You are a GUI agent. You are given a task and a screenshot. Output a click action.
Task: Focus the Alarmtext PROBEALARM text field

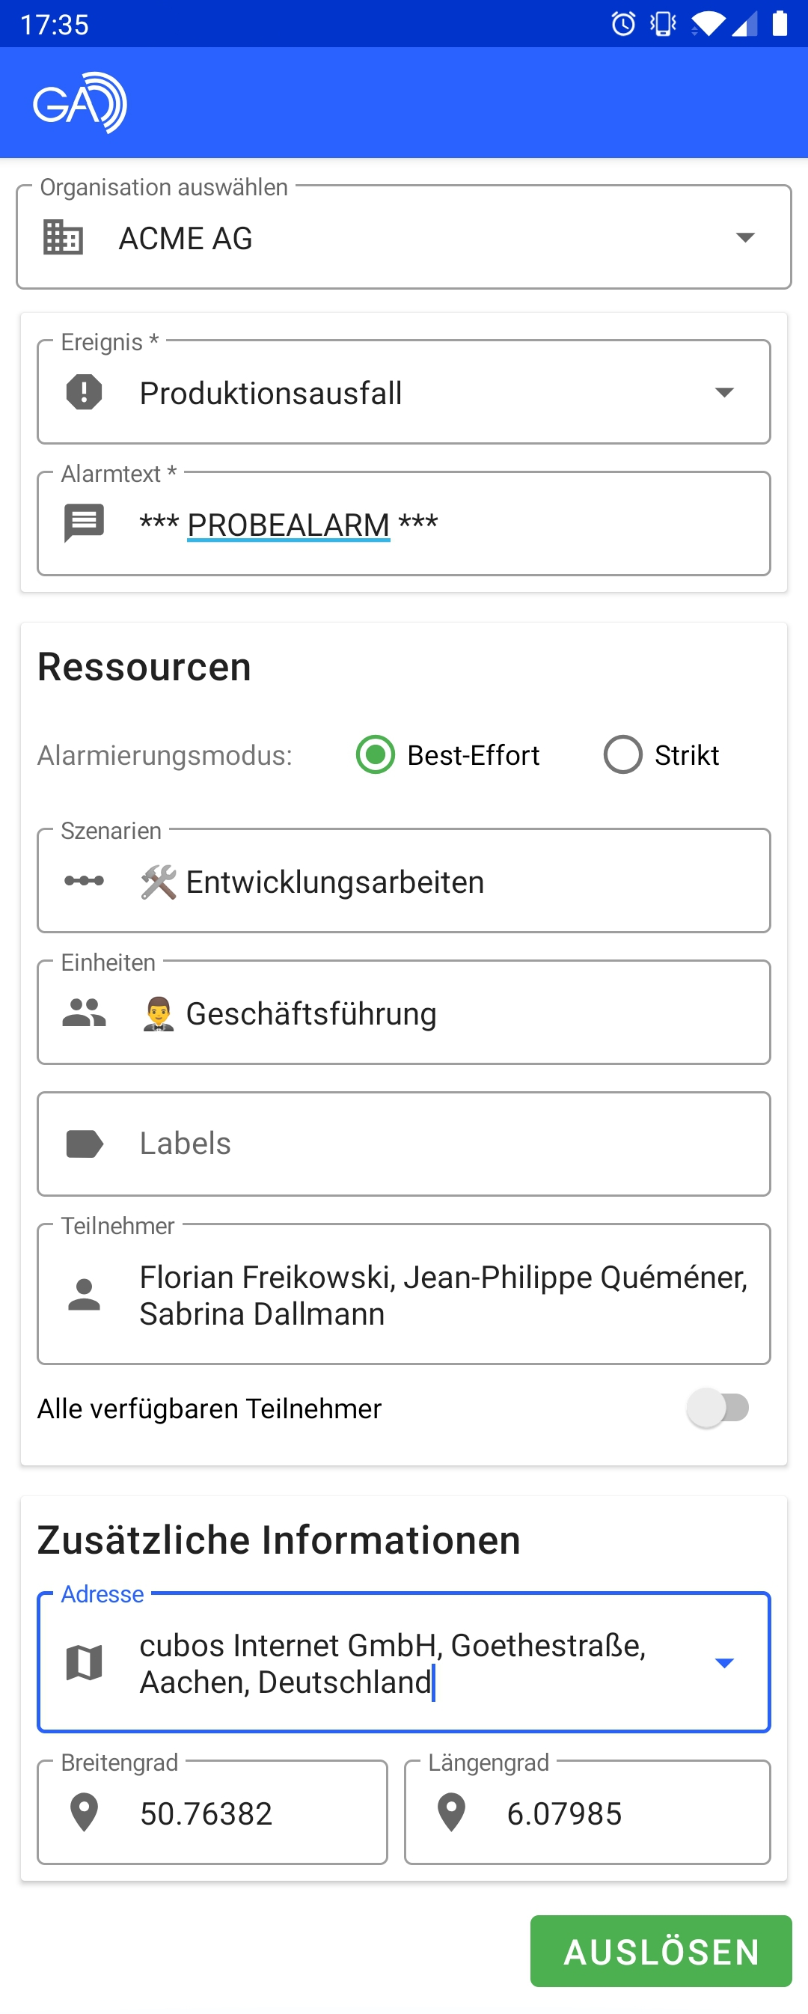pyautogui.click(x=438, y=524)
